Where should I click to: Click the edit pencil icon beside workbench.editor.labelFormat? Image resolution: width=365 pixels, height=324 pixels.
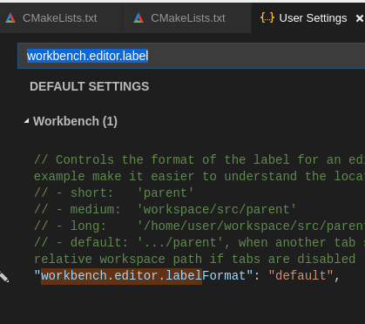click(x=3, y=277)
